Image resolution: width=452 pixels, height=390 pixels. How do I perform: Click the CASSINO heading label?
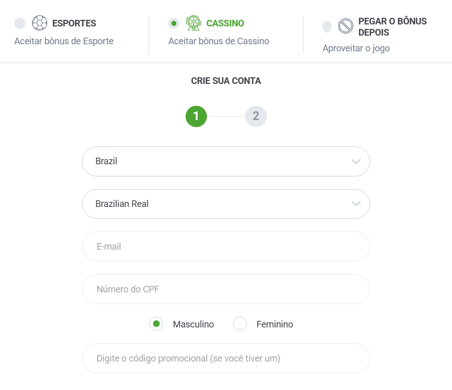click(x=225, y=23)
